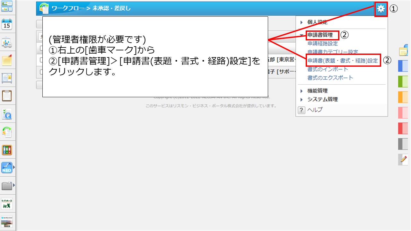The image size is (411, 231).
Task: Open the bottom thumbnail banner in sidebar
Action: tap(7, 221)
